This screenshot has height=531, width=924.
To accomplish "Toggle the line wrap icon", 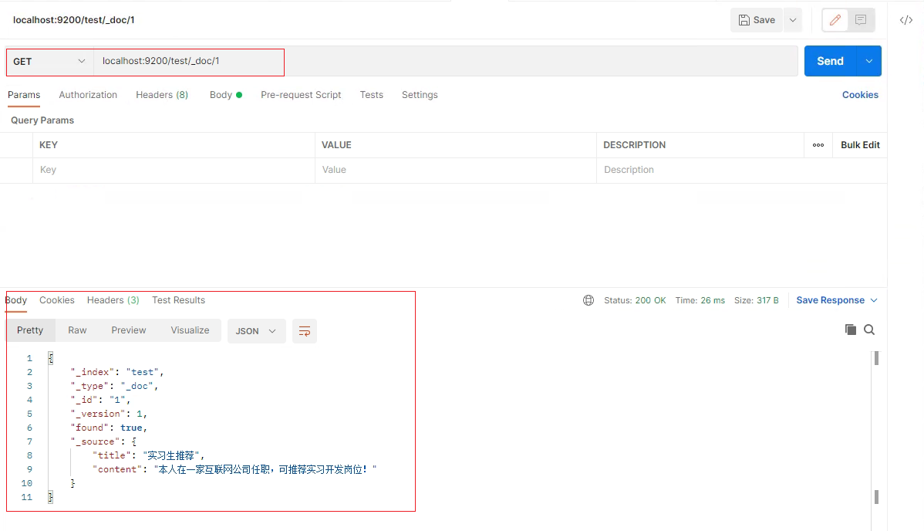I will (x=305, y=331).
